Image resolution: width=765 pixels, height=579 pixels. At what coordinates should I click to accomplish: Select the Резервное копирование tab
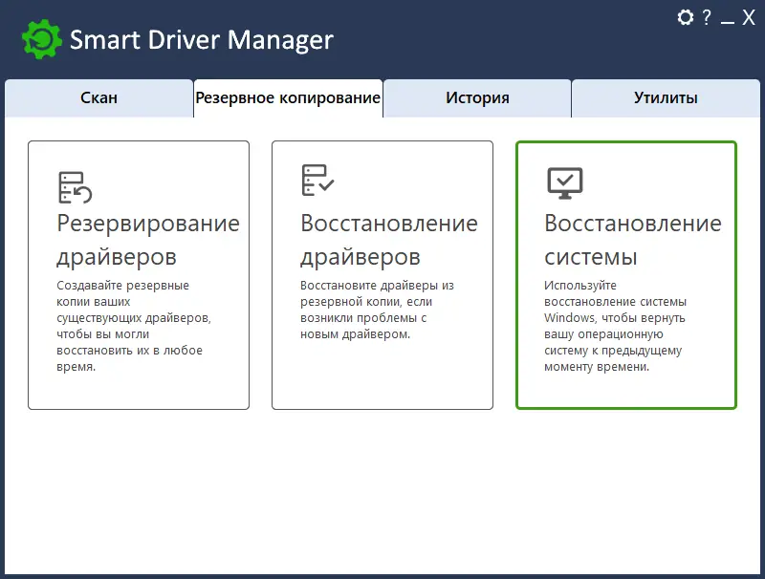pyautogui.click(x=287, y=96)
